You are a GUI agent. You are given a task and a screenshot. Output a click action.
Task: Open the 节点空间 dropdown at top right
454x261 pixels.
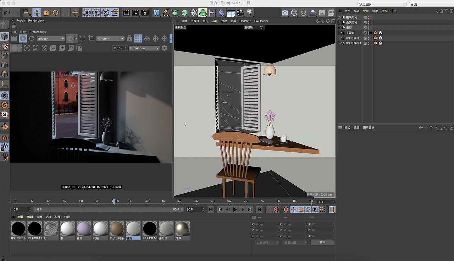[x=382, y=4]
